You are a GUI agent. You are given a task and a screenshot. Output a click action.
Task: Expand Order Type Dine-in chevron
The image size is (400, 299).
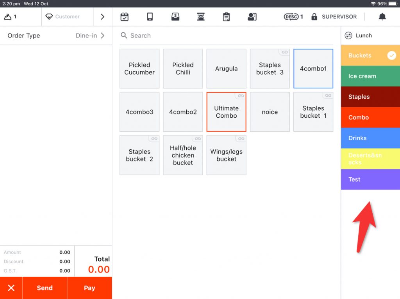(x=103, y=35)
